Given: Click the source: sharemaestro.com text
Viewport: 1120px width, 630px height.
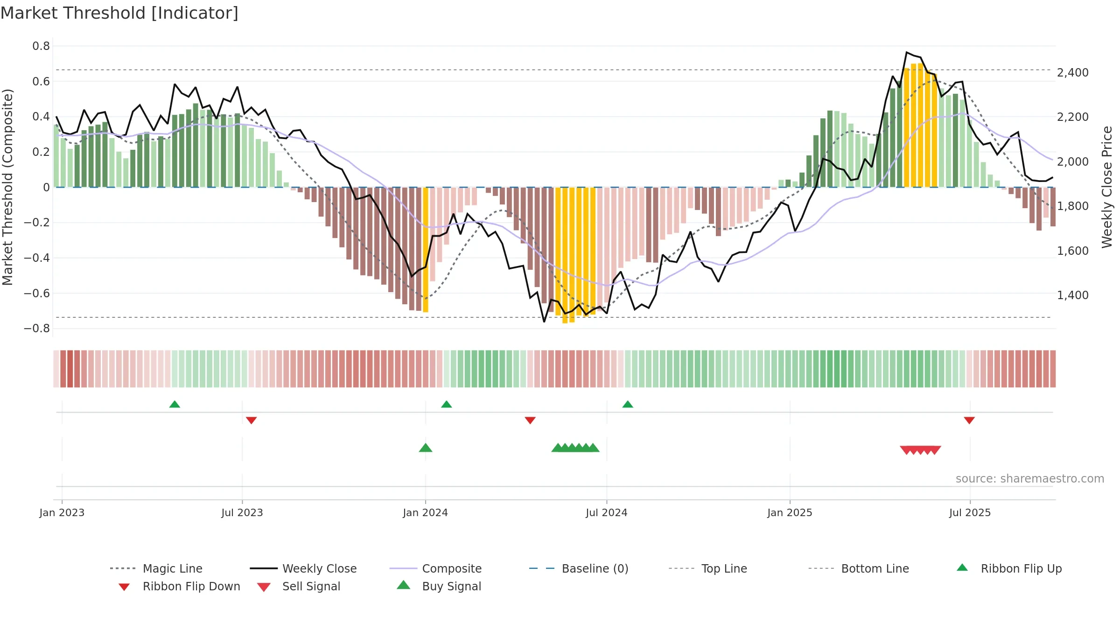Looking at the screenshot, I should 1030,479.
